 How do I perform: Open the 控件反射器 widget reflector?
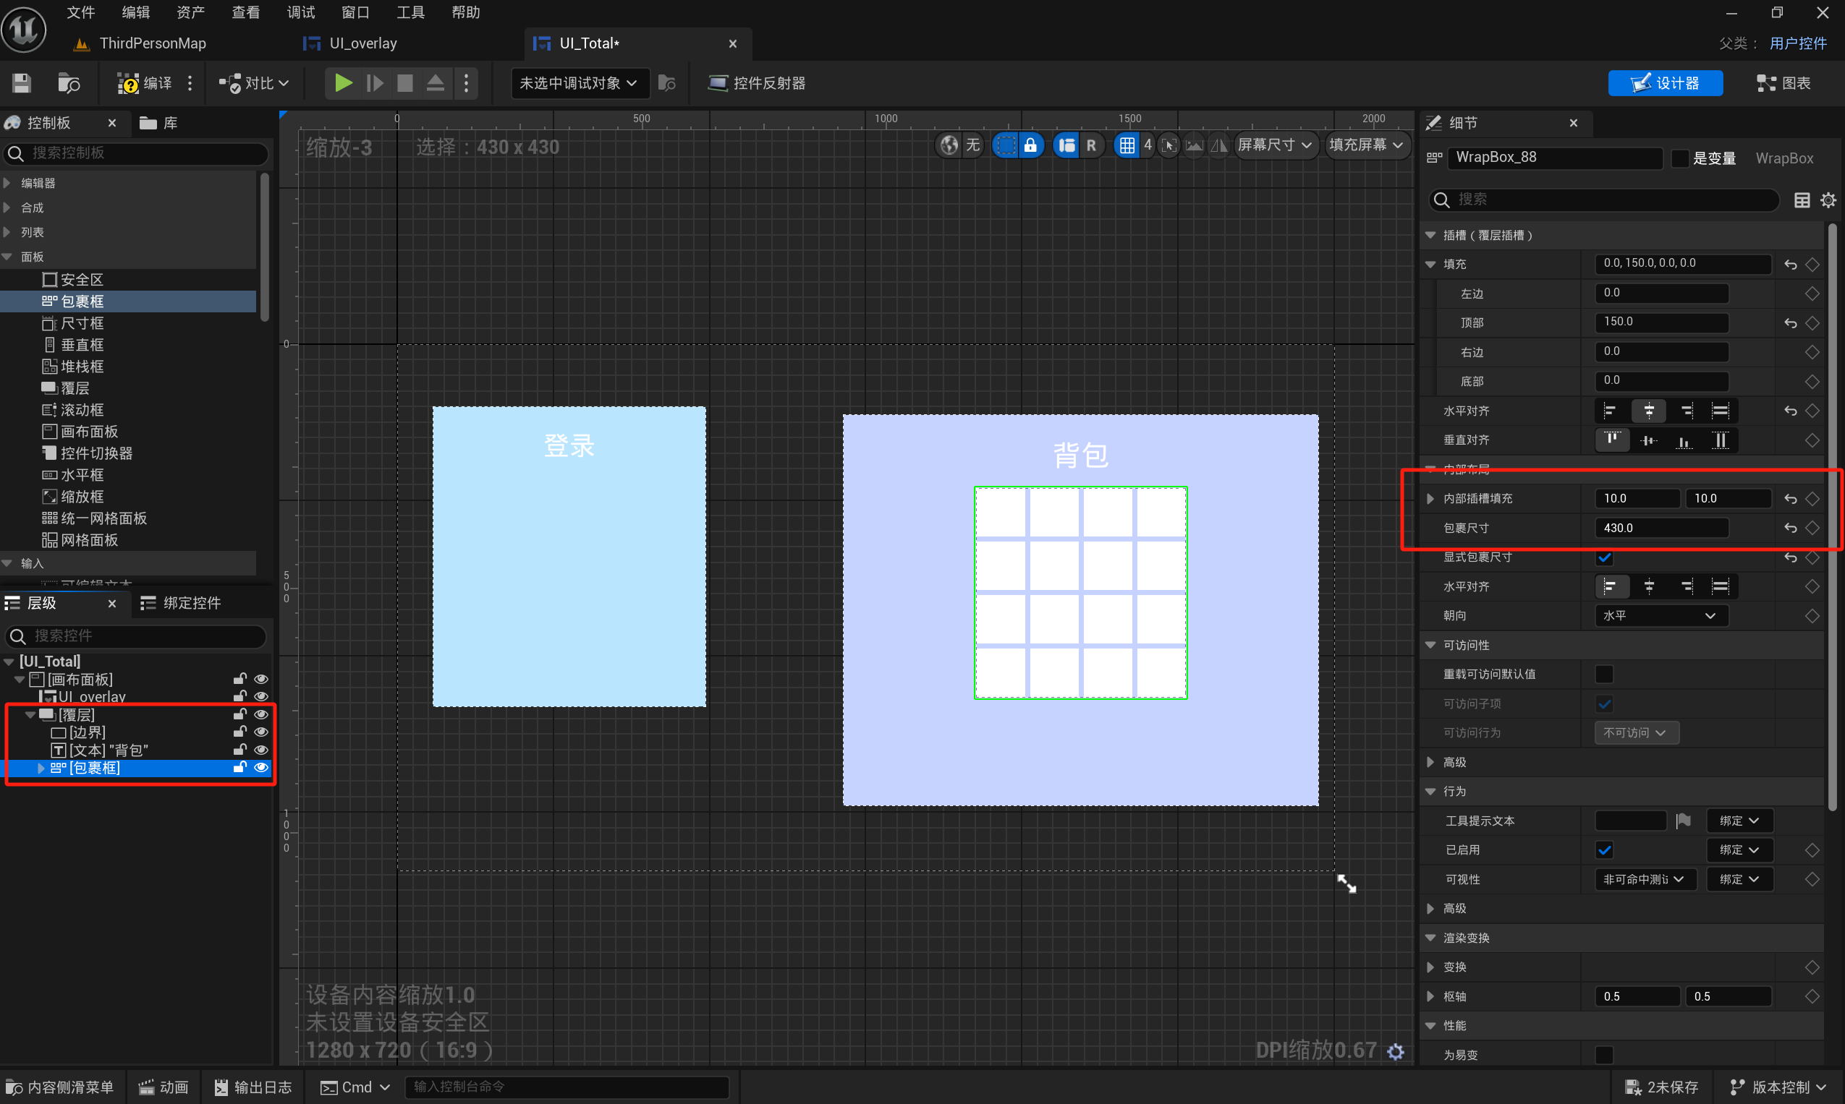coord(756,82)
